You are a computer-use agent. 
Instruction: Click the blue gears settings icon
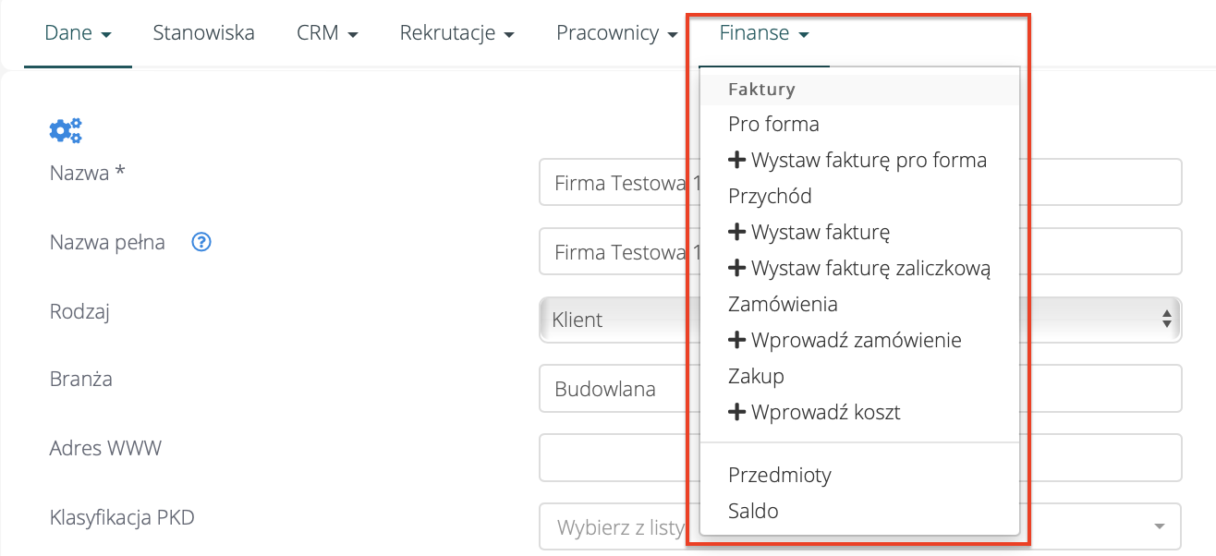coord(66,131)
